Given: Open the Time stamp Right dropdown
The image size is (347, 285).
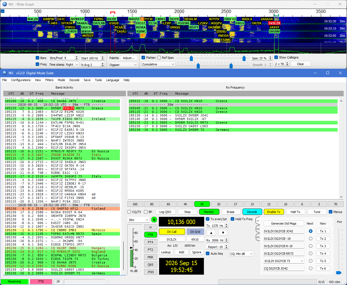Looking at the screenshot, I should click(x=72, y=65).
